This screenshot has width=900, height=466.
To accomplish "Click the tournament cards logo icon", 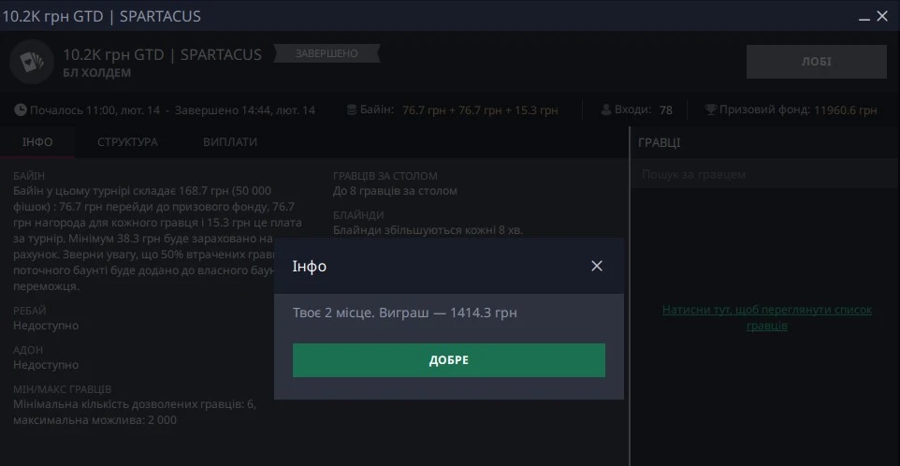I will tap(32, 63).
